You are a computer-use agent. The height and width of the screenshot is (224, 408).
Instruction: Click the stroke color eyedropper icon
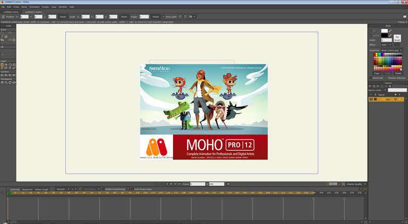click(390, 36)
